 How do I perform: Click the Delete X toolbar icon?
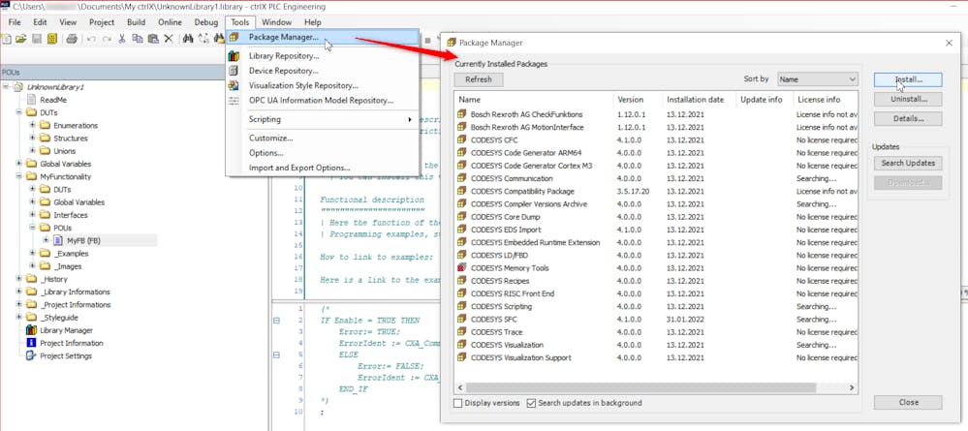tap(168, 39)
